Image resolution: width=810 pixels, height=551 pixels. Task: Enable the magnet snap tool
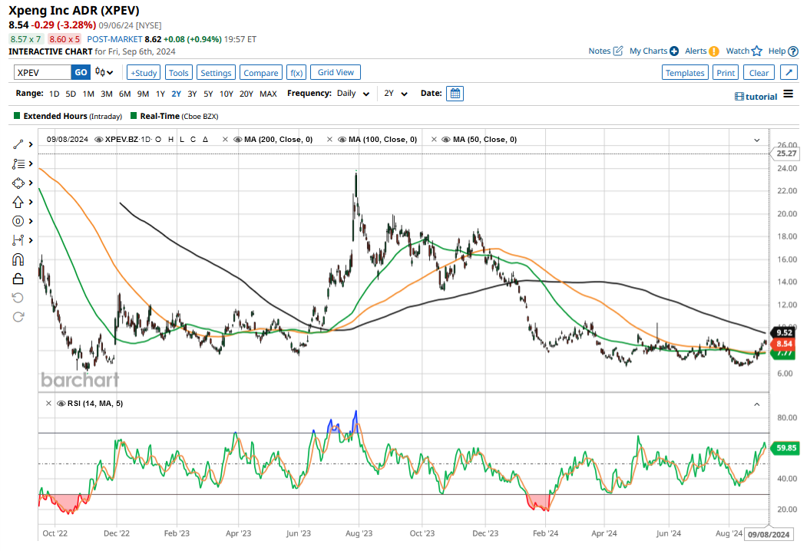point(18,259)
